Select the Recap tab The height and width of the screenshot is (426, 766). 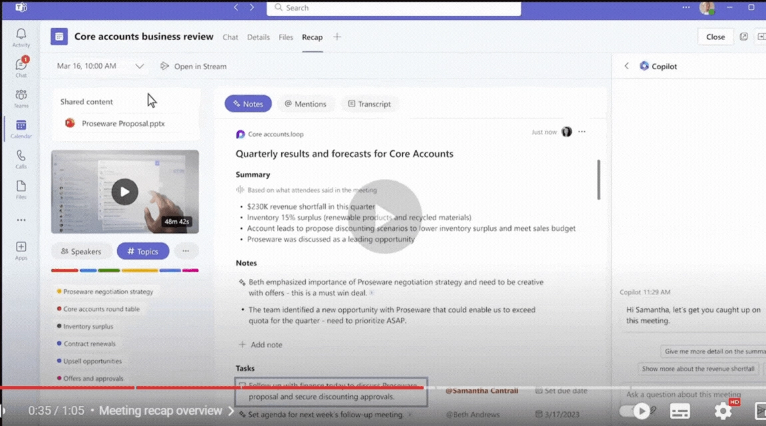click(x=312, y=37)
